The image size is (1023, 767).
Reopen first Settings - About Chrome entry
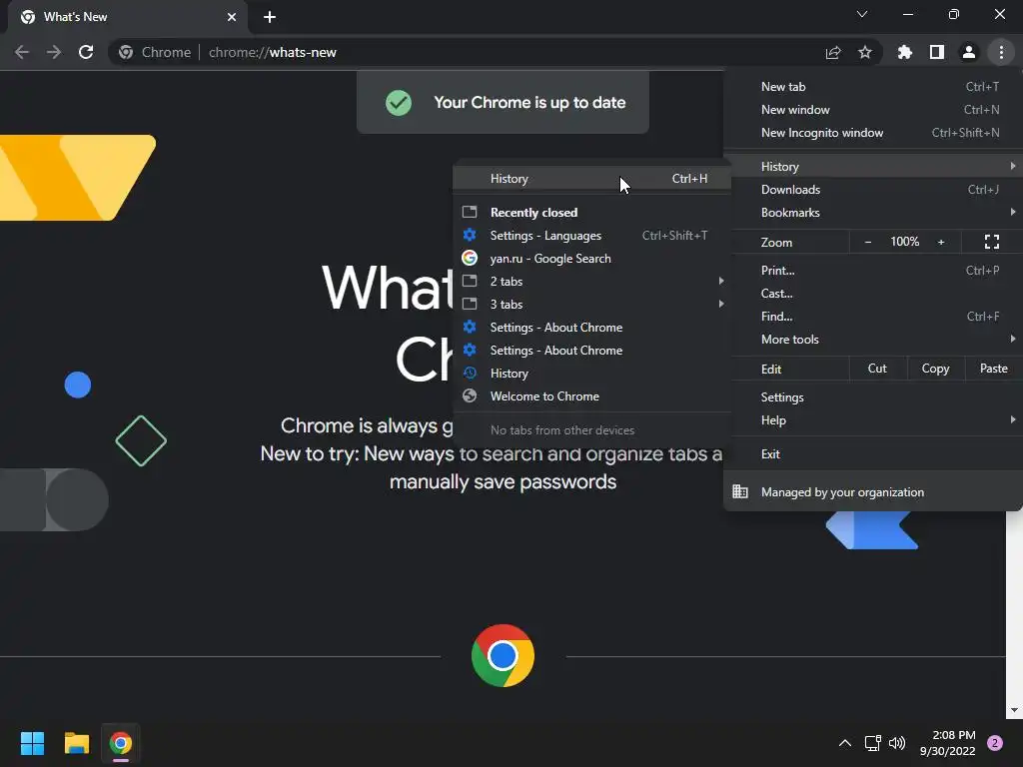(591, 328)
